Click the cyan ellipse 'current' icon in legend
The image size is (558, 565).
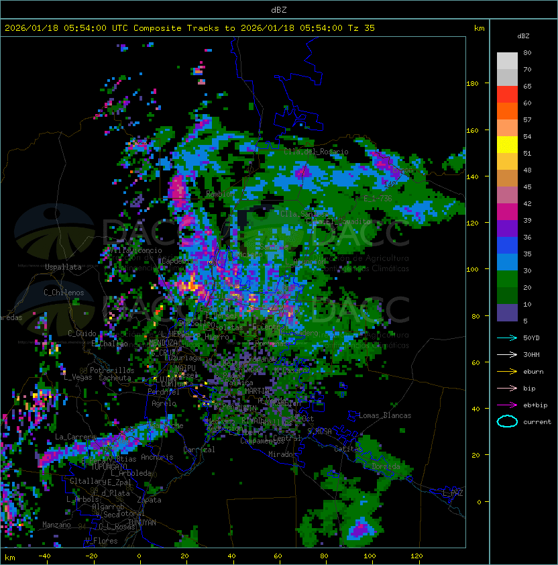[x=507, y=421]
